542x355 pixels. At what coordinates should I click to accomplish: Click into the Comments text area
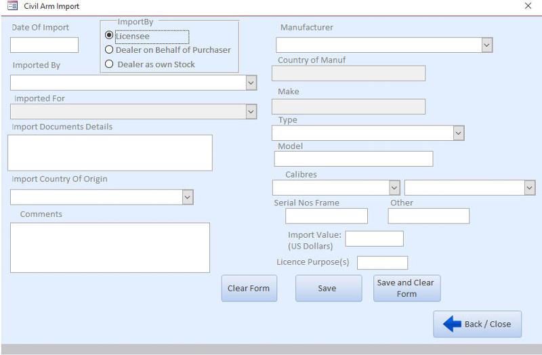[110, 247]
